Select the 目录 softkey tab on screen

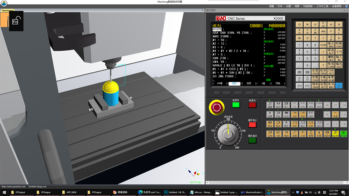249,84
